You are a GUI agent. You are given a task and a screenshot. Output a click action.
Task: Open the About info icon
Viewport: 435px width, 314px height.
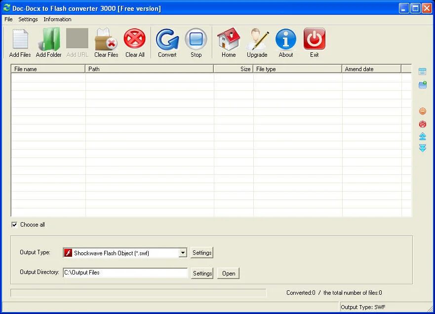286,39
